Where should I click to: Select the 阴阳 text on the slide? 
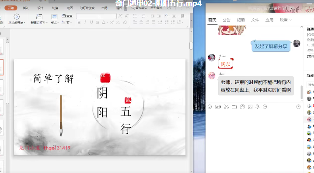(x=102, y=102)
